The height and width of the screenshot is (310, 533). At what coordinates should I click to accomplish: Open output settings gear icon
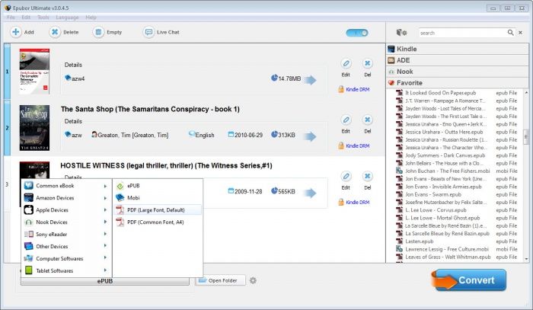click(253, 280)
